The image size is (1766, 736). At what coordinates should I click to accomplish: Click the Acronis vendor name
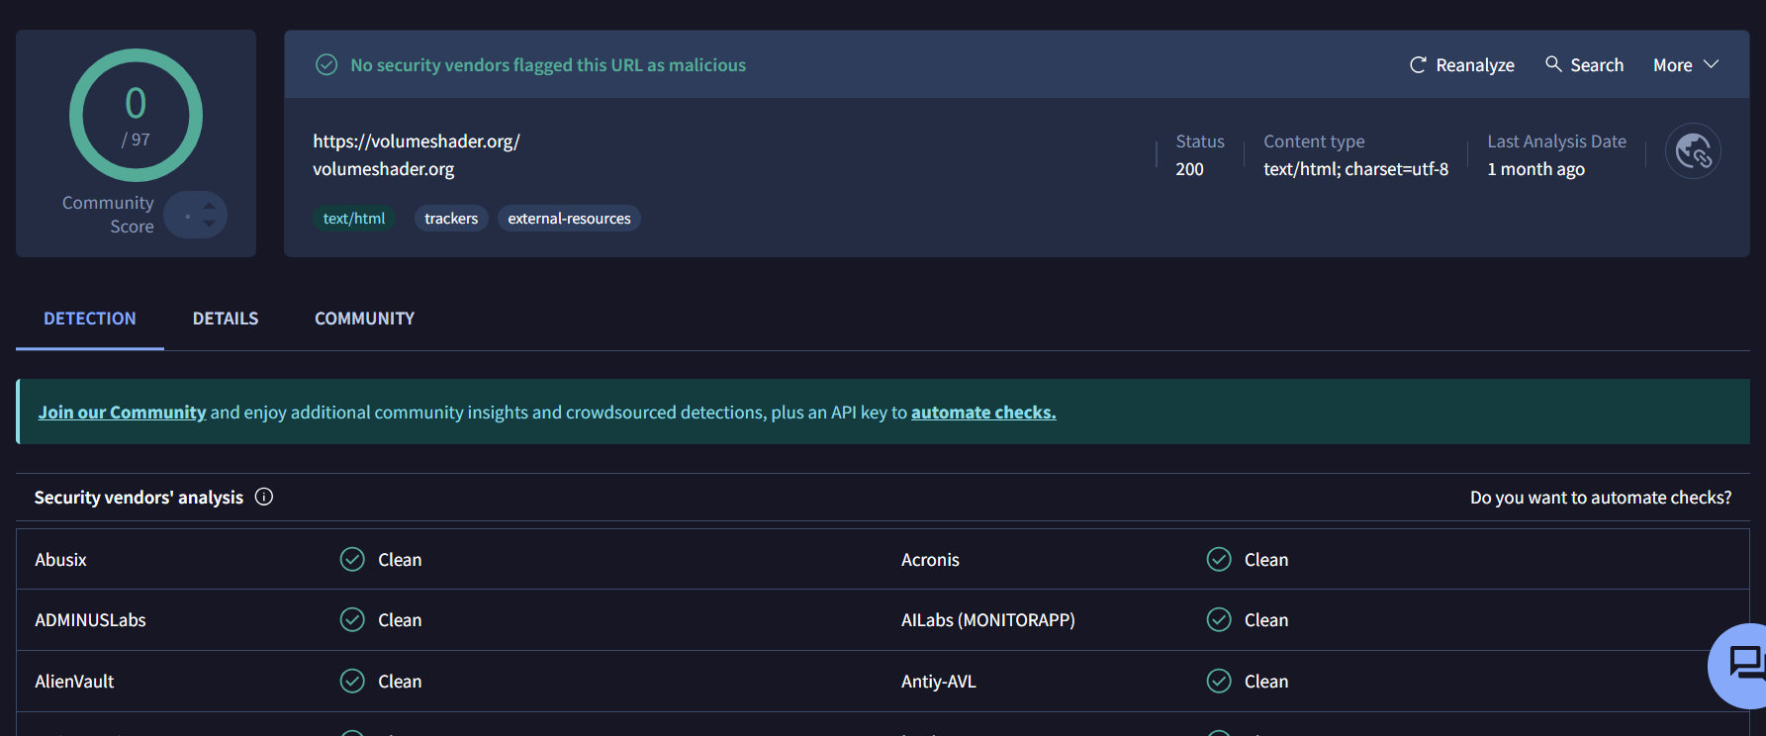click(x=930, y=560)
